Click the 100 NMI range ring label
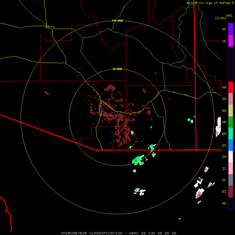Image resolution: width=235 pixels, height=235 pixels. pyautogui.click(x=117, y=21)
